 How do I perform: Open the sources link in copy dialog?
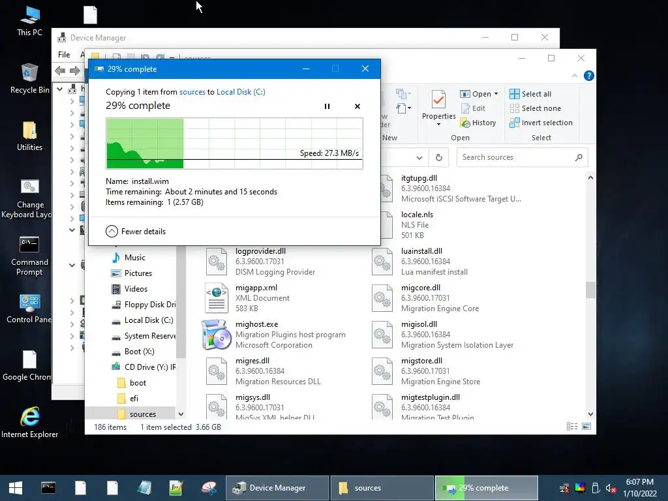tap(192, 91)
